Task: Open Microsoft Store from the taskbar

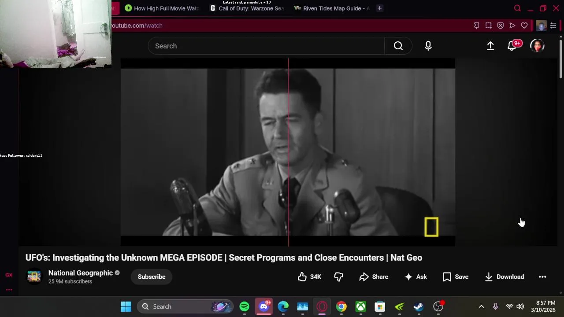Action: pos(380,306)
